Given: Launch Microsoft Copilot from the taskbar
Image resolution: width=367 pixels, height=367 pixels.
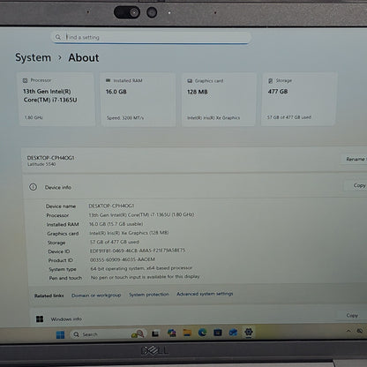Looking at the screenshot, I should (172, 333).
